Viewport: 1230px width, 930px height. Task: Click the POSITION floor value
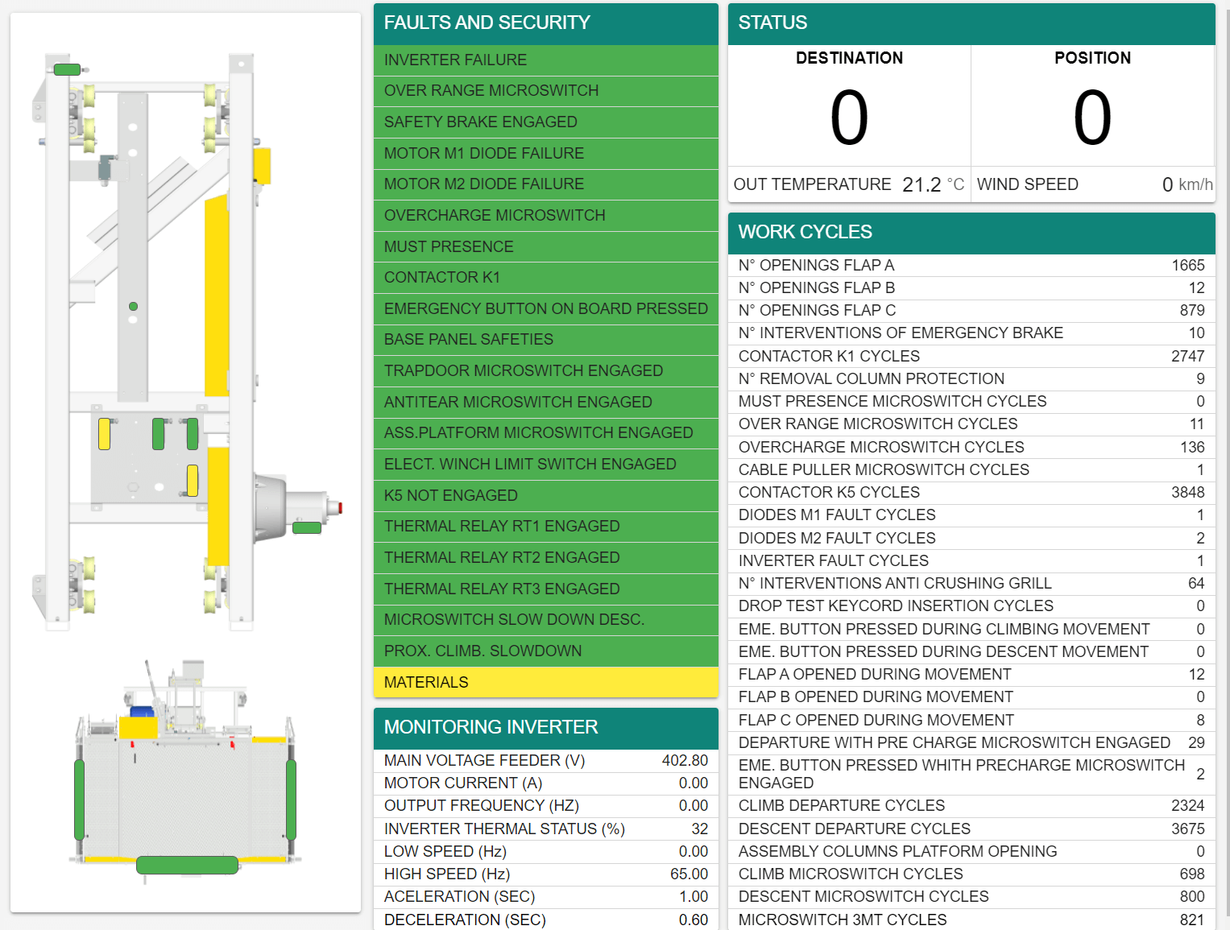tap(1092, 118)
